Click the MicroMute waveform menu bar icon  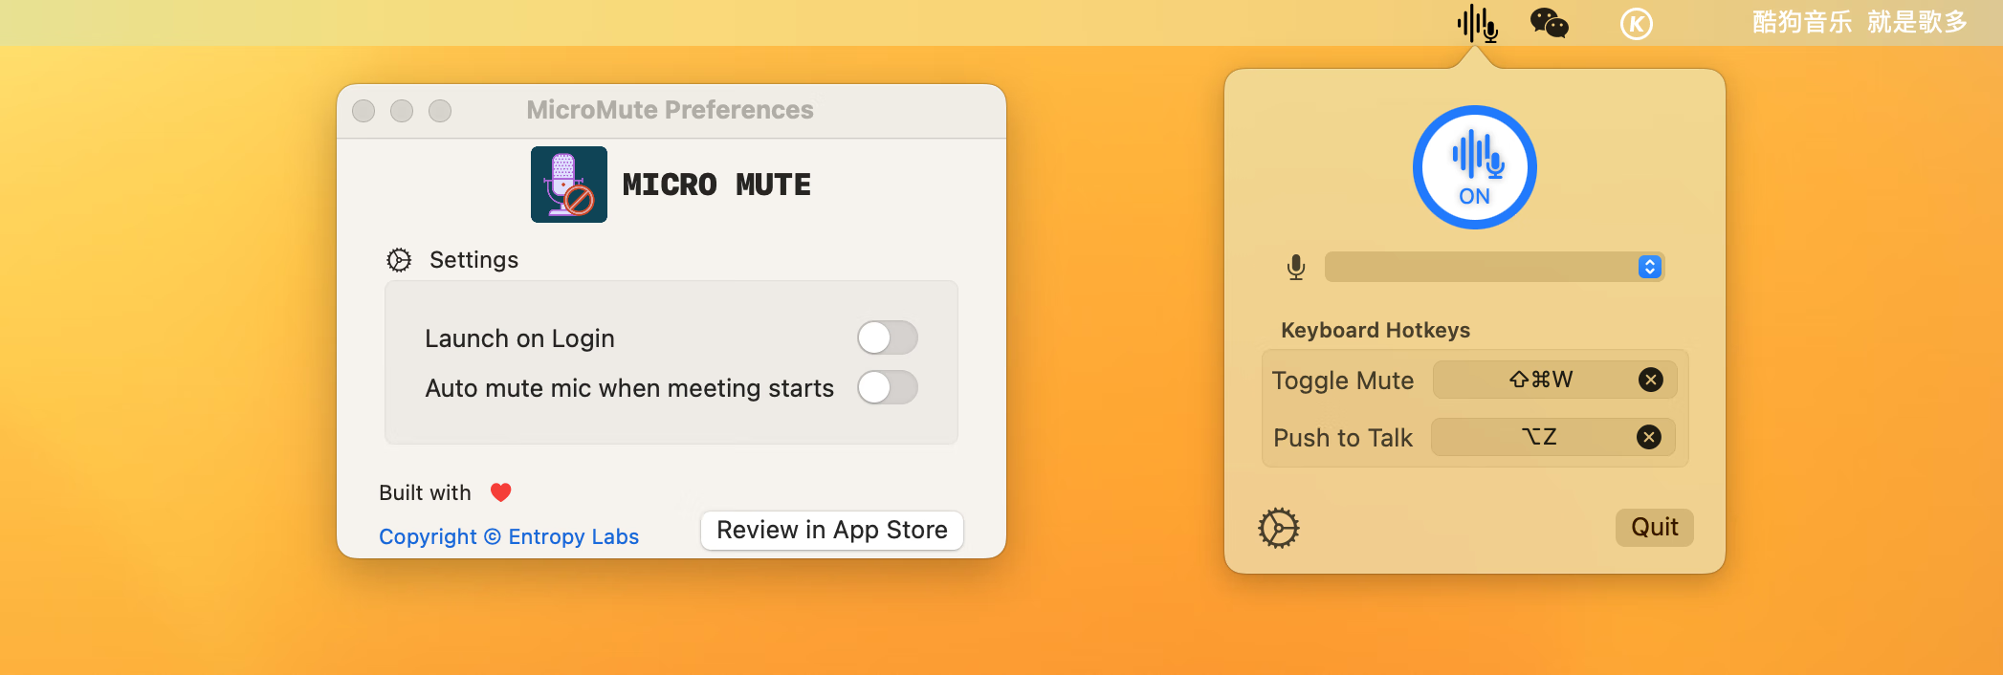(1476, 23)
